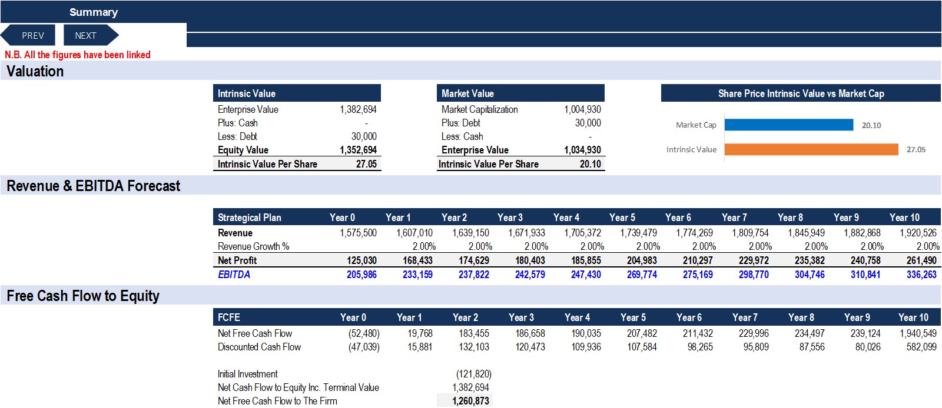Viewport: 942px width, 408px height.
Task: Select the Summary title header
Action: [94, 12]
